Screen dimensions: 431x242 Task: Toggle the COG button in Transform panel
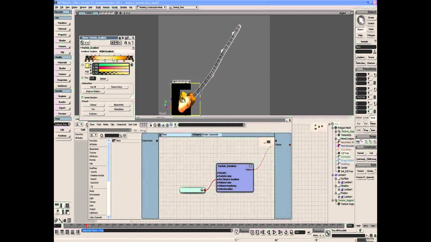359,130
